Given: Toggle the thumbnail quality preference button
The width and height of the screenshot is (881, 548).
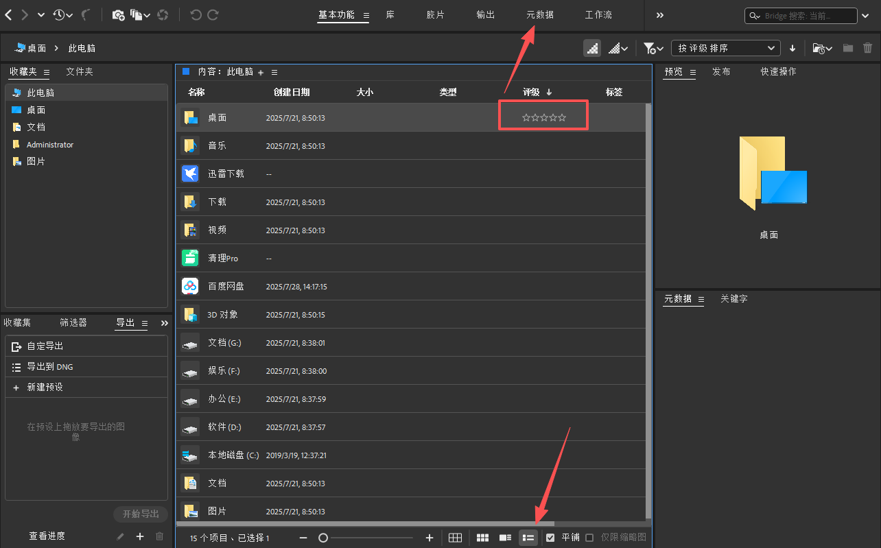Looking at the screenshot, I should [591, 48].
